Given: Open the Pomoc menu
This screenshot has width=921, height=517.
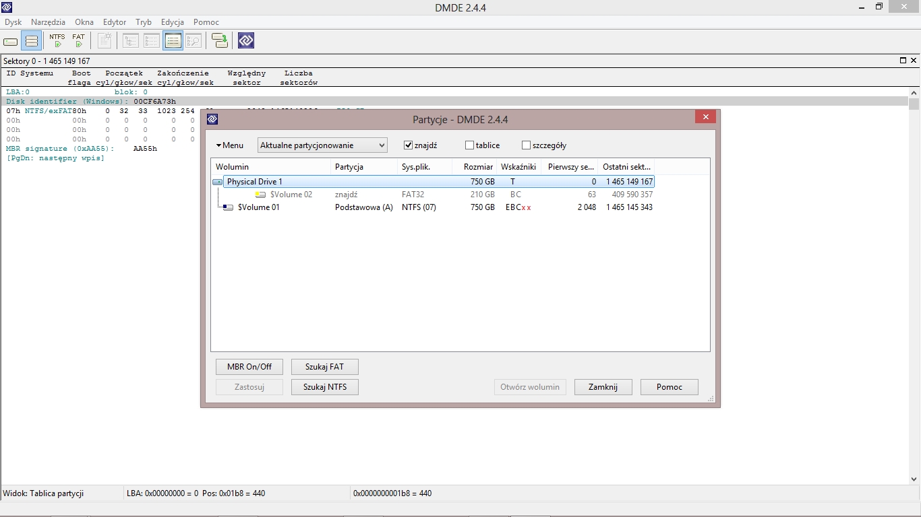Looking at the screenshot, I should [206, 22].
